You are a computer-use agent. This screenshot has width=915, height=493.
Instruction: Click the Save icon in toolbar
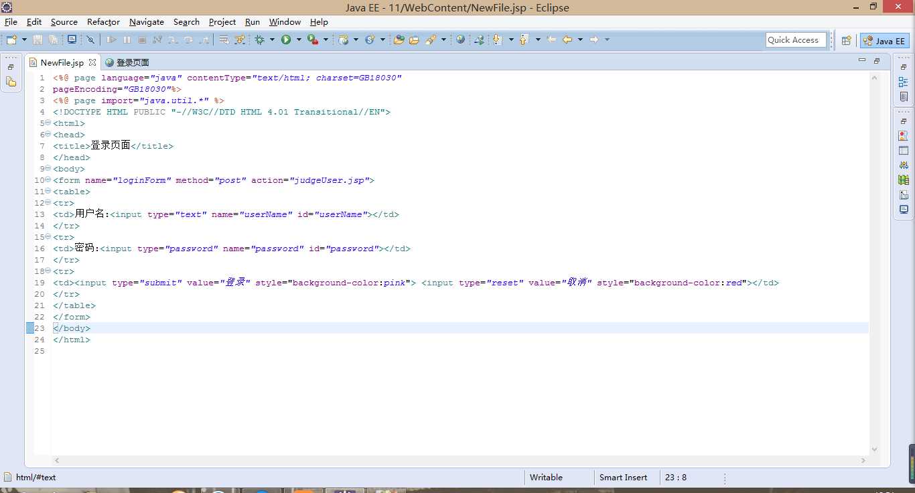[38, 40]
